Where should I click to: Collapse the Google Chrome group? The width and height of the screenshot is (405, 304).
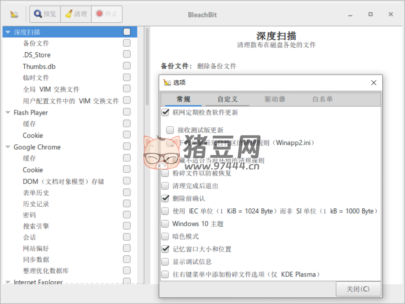click(x=8, y=147)
